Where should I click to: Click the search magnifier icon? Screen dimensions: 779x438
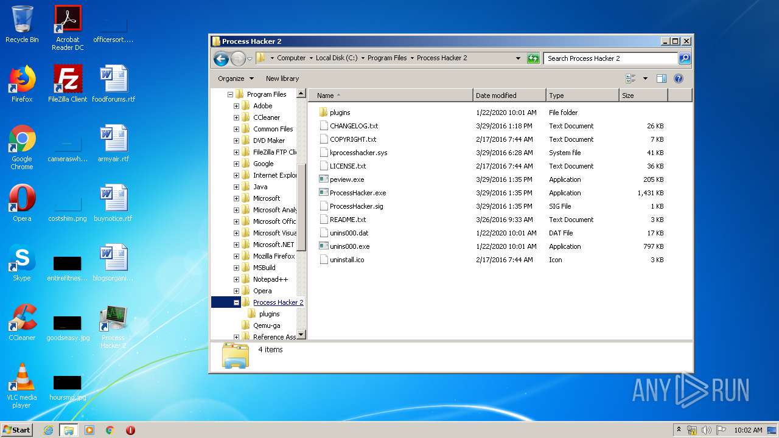point(685,58)
